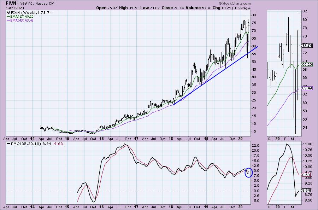Image resolution: width=318 pixels, height=210 pixels.
Task: Click the 11.00 label on the PMO zoom axis
Action: [x=307, y=144]
